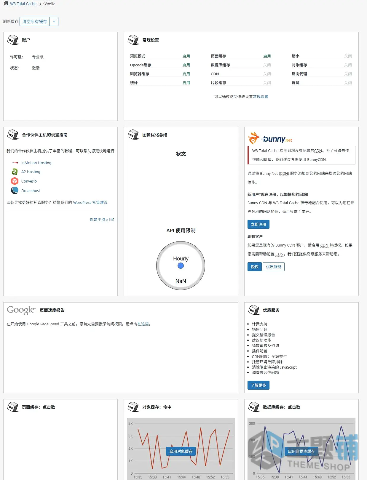Click the A2 Hosting logo icon
The height and width of the screenshot is (480, 367).
pyautogui.click(x=15, y=172)
